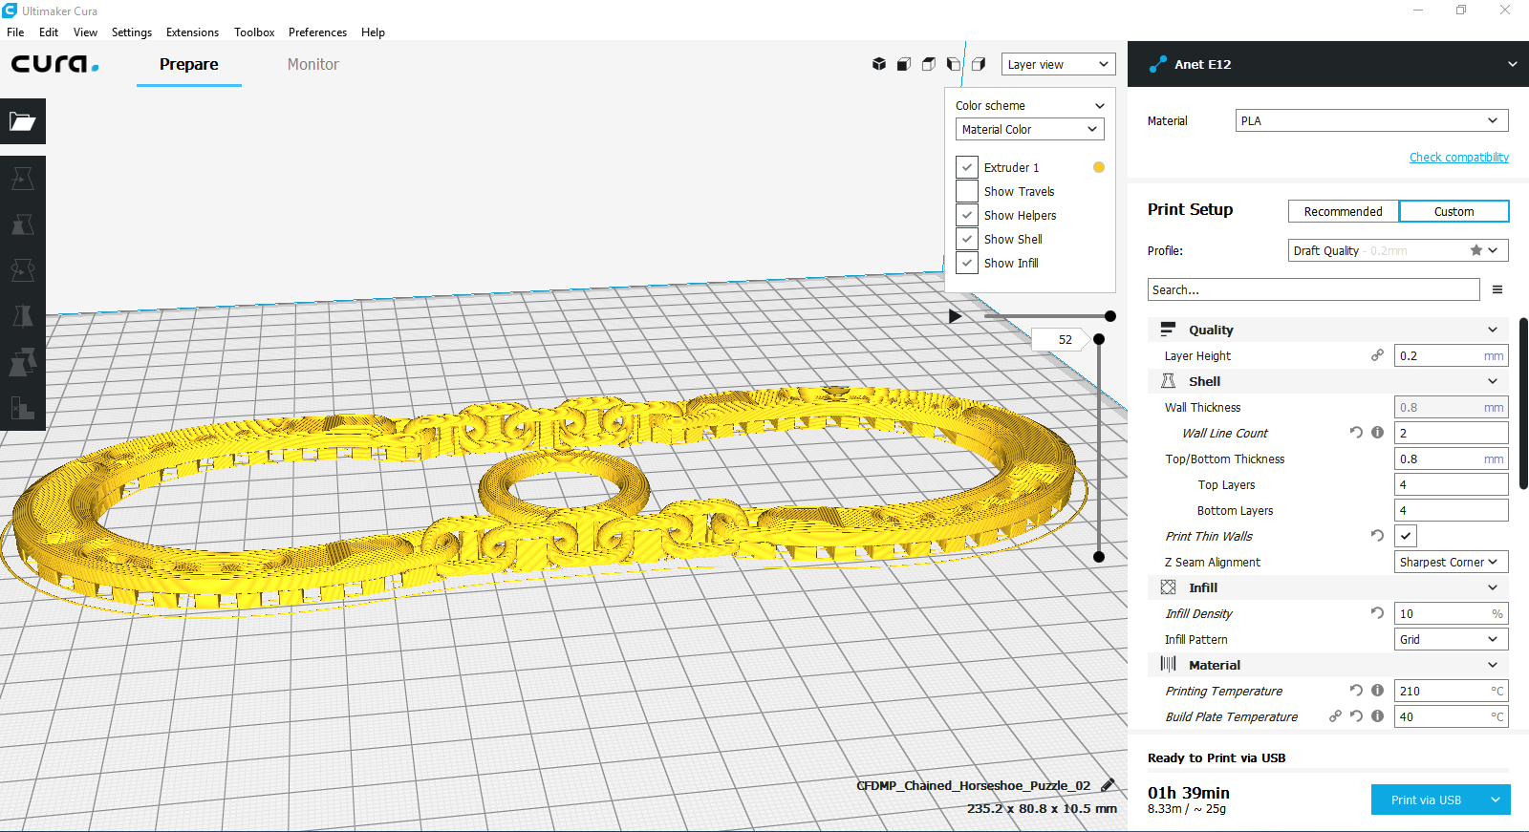Switch camera to left side view icon
1529x832 pixels.
[954, 64]
